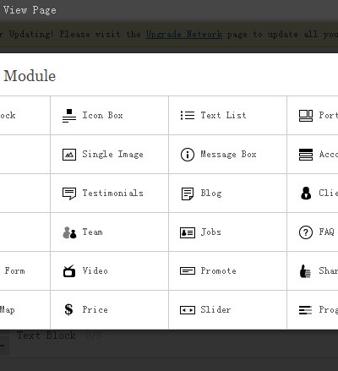Select the Price dollar sign icon
The height and width of the screenshot is (371, 338).
click(x=68, y=309)
